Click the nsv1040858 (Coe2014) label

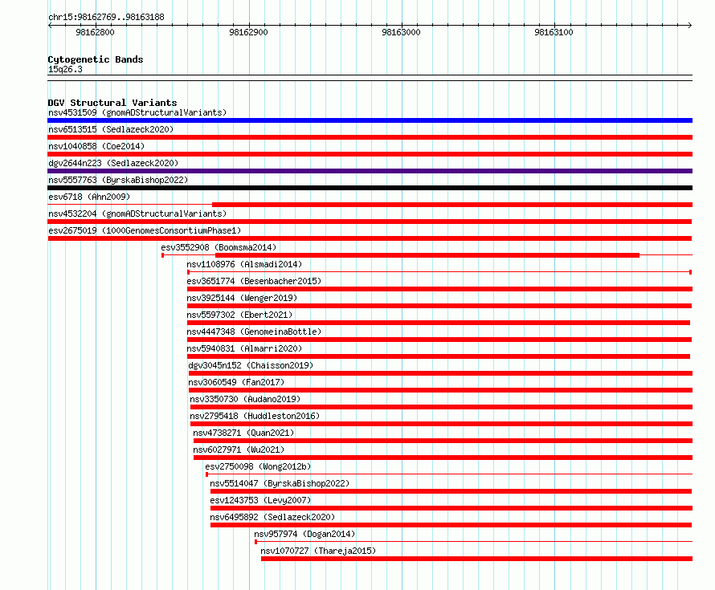click(96, 146)
